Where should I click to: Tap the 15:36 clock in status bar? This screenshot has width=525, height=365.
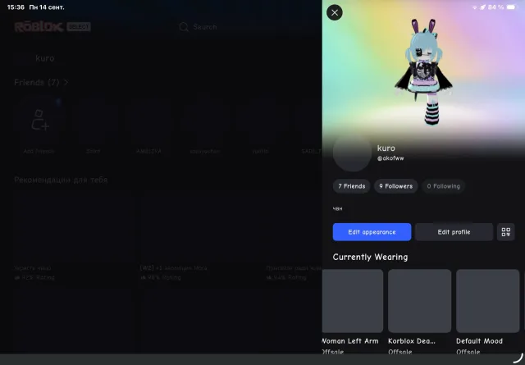pyautogui.click(x=16, y=7)
